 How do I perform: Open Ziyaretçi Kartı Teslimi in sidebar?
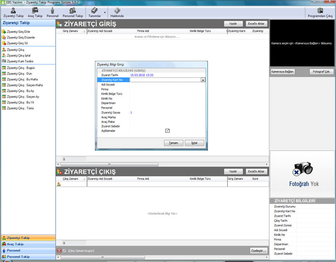(x=20, y=61)
